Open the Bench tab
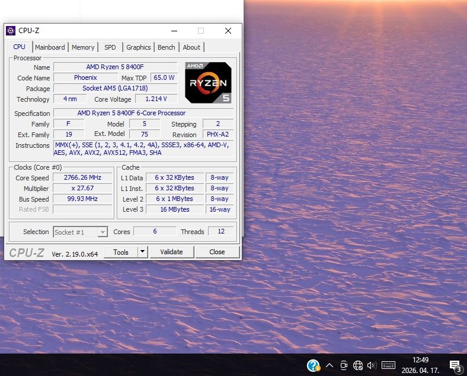 click(166, 47)
